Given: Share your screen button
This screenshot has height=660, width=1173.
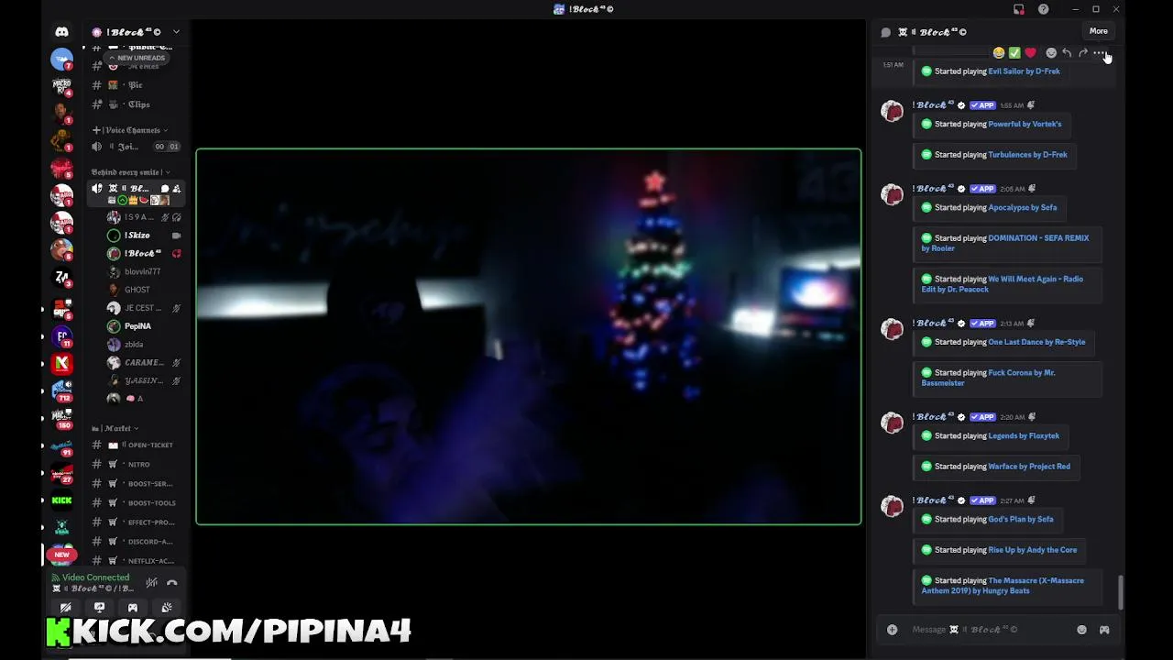Looking at the screenshot, I should click(99, 608).
